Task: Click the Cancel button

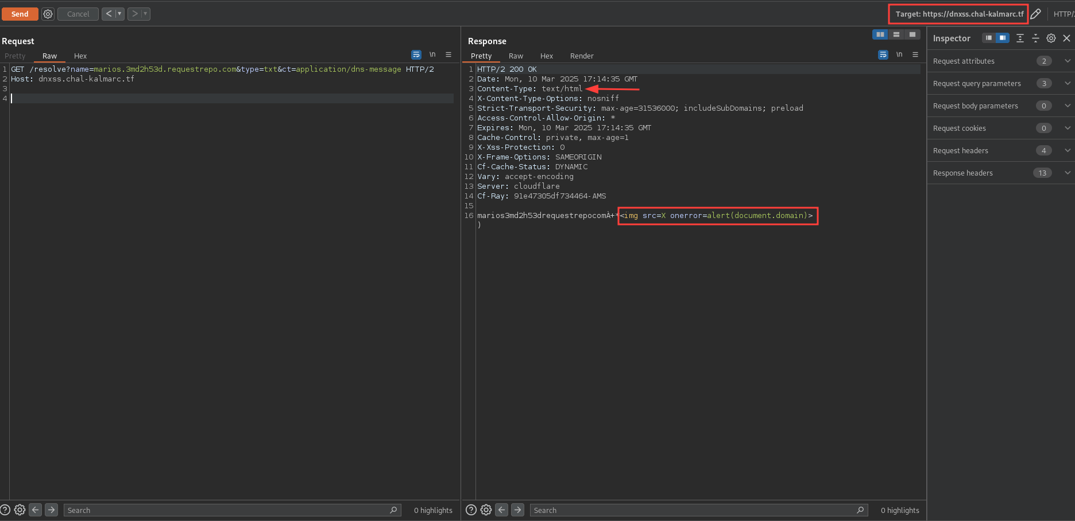Action: click(x=78, y=14)
